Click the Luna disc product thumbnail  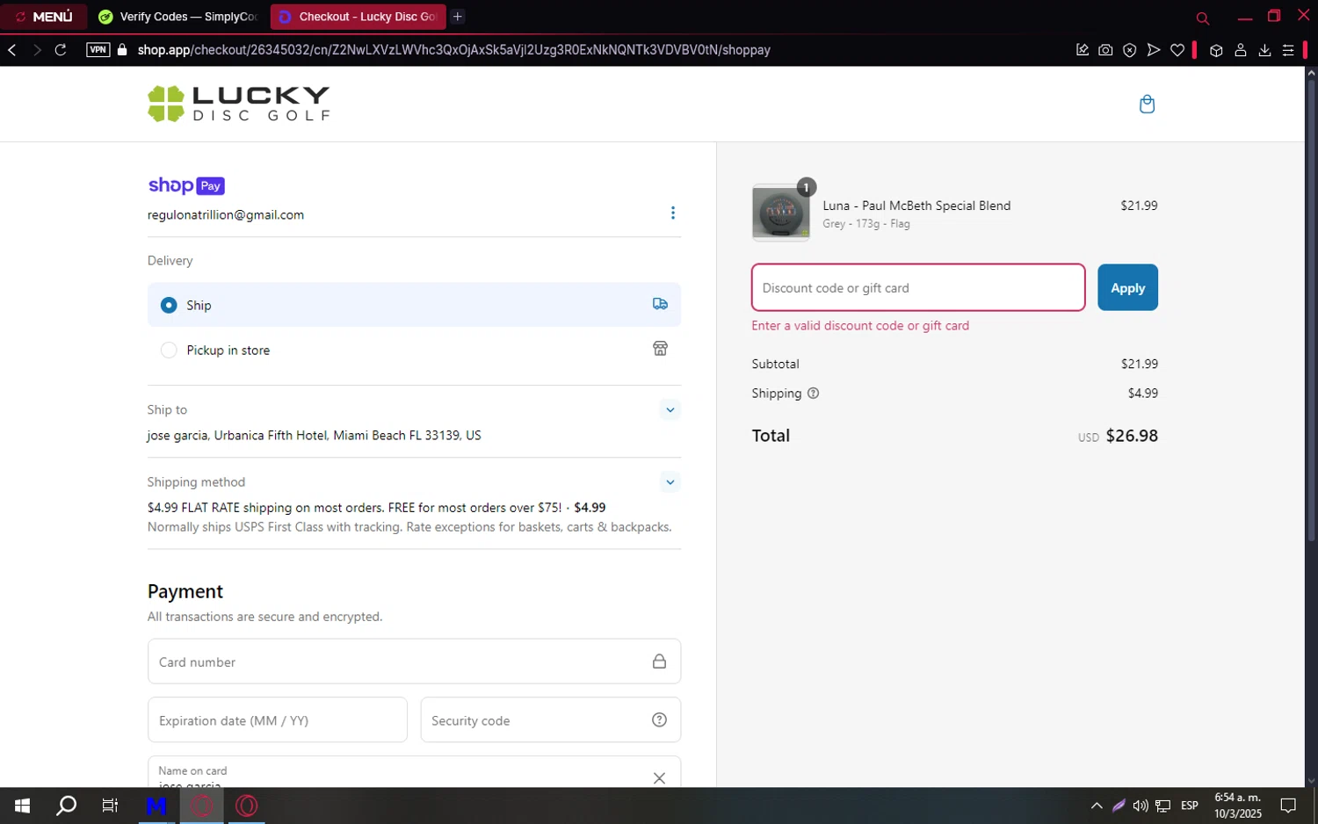[781, 213]
